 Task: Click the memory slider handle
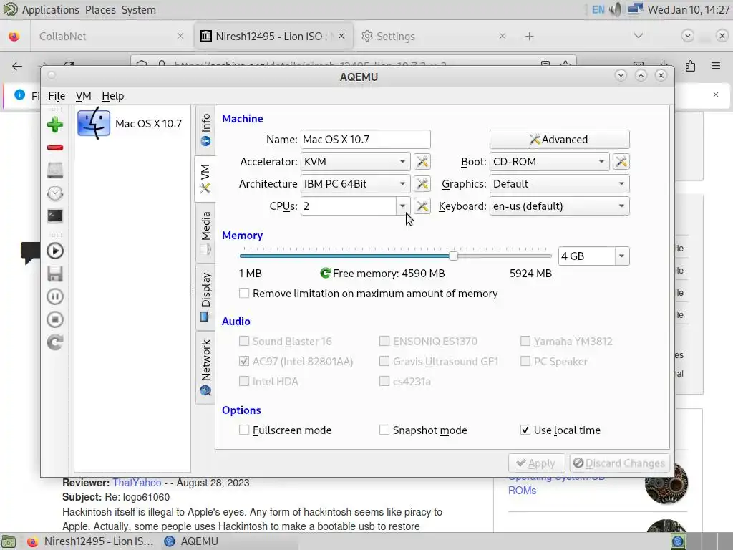pos(453,256)
